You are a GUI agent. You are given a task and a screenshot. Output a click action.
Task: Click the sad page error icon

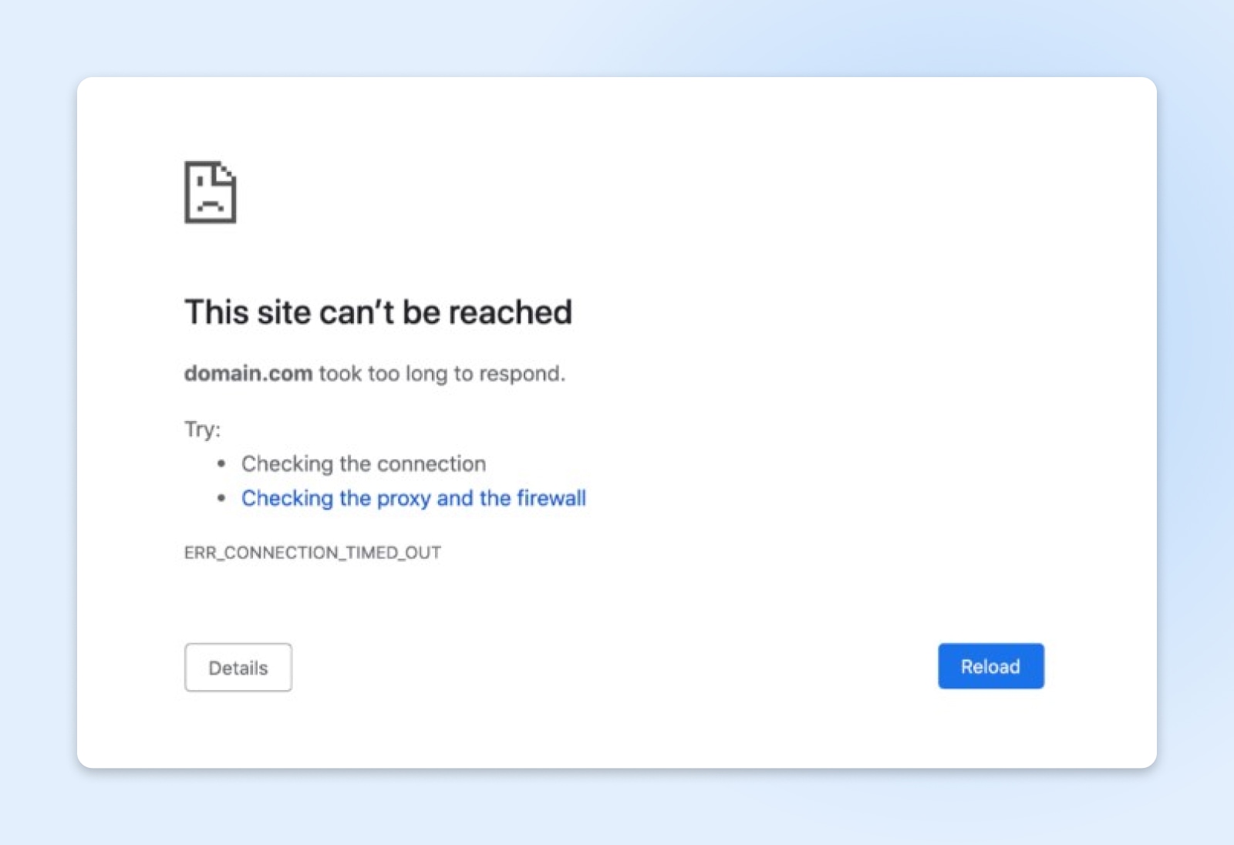[x=210, y=193]
